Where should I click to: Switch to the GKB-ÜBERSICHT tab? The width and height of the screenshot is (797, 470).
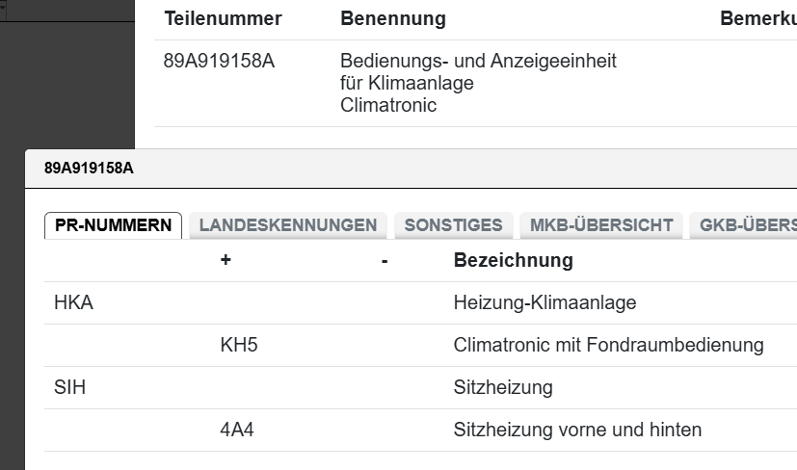747,225
